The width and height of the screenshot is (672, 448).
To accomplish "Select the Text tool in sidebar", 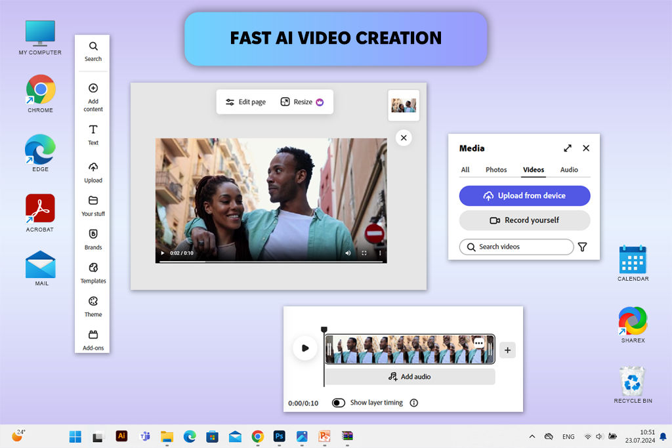I will pyautogui.click(x=93, y=135).
